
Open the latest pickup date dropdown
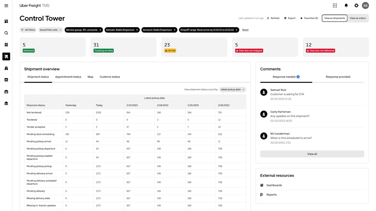point(232,89)
